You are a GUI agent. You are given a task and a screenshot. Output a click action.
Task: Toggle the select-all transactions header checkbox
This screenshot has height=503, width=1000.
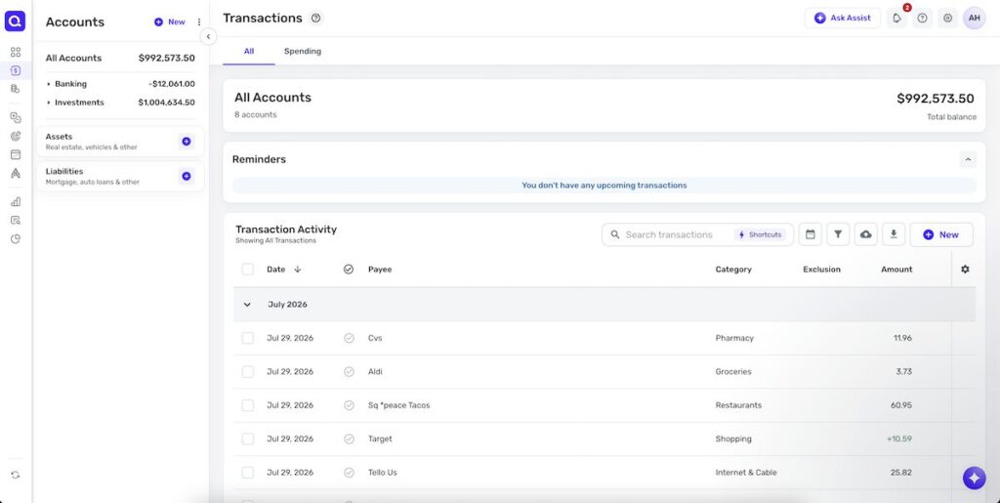coord(247,269)
